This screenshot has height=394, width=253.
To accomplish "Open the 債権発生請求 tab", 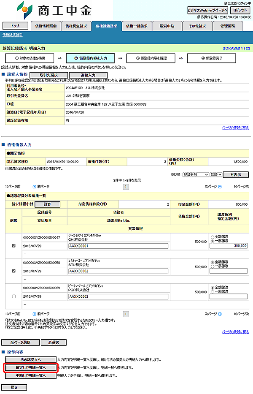I will 76,26.
